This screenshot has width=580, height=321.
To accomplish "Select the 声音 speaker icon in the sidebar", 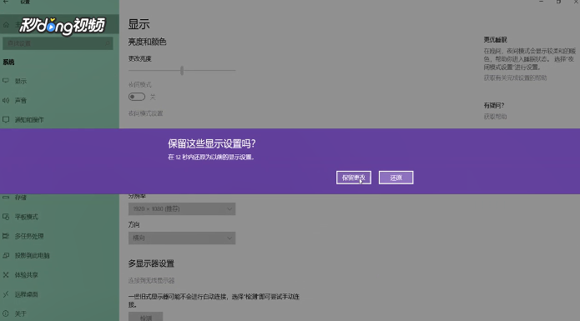I will pos(6,101).
